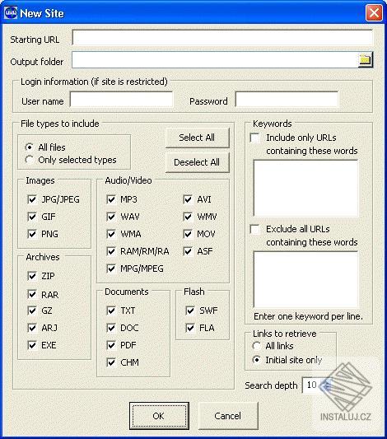Toggle the WAV checkbox
The height and width of the screenshot is (439, 387).
point(111,217)
